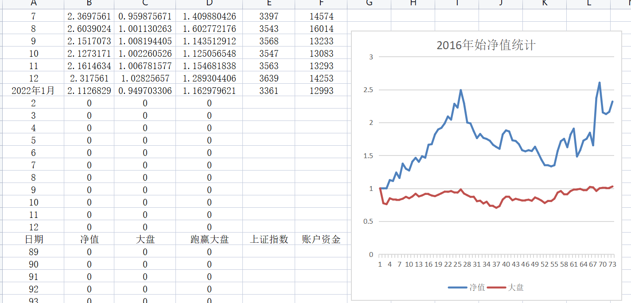Select the 账户资金 header cell
Screen dimensions: 631x303
tap(321, 240)
